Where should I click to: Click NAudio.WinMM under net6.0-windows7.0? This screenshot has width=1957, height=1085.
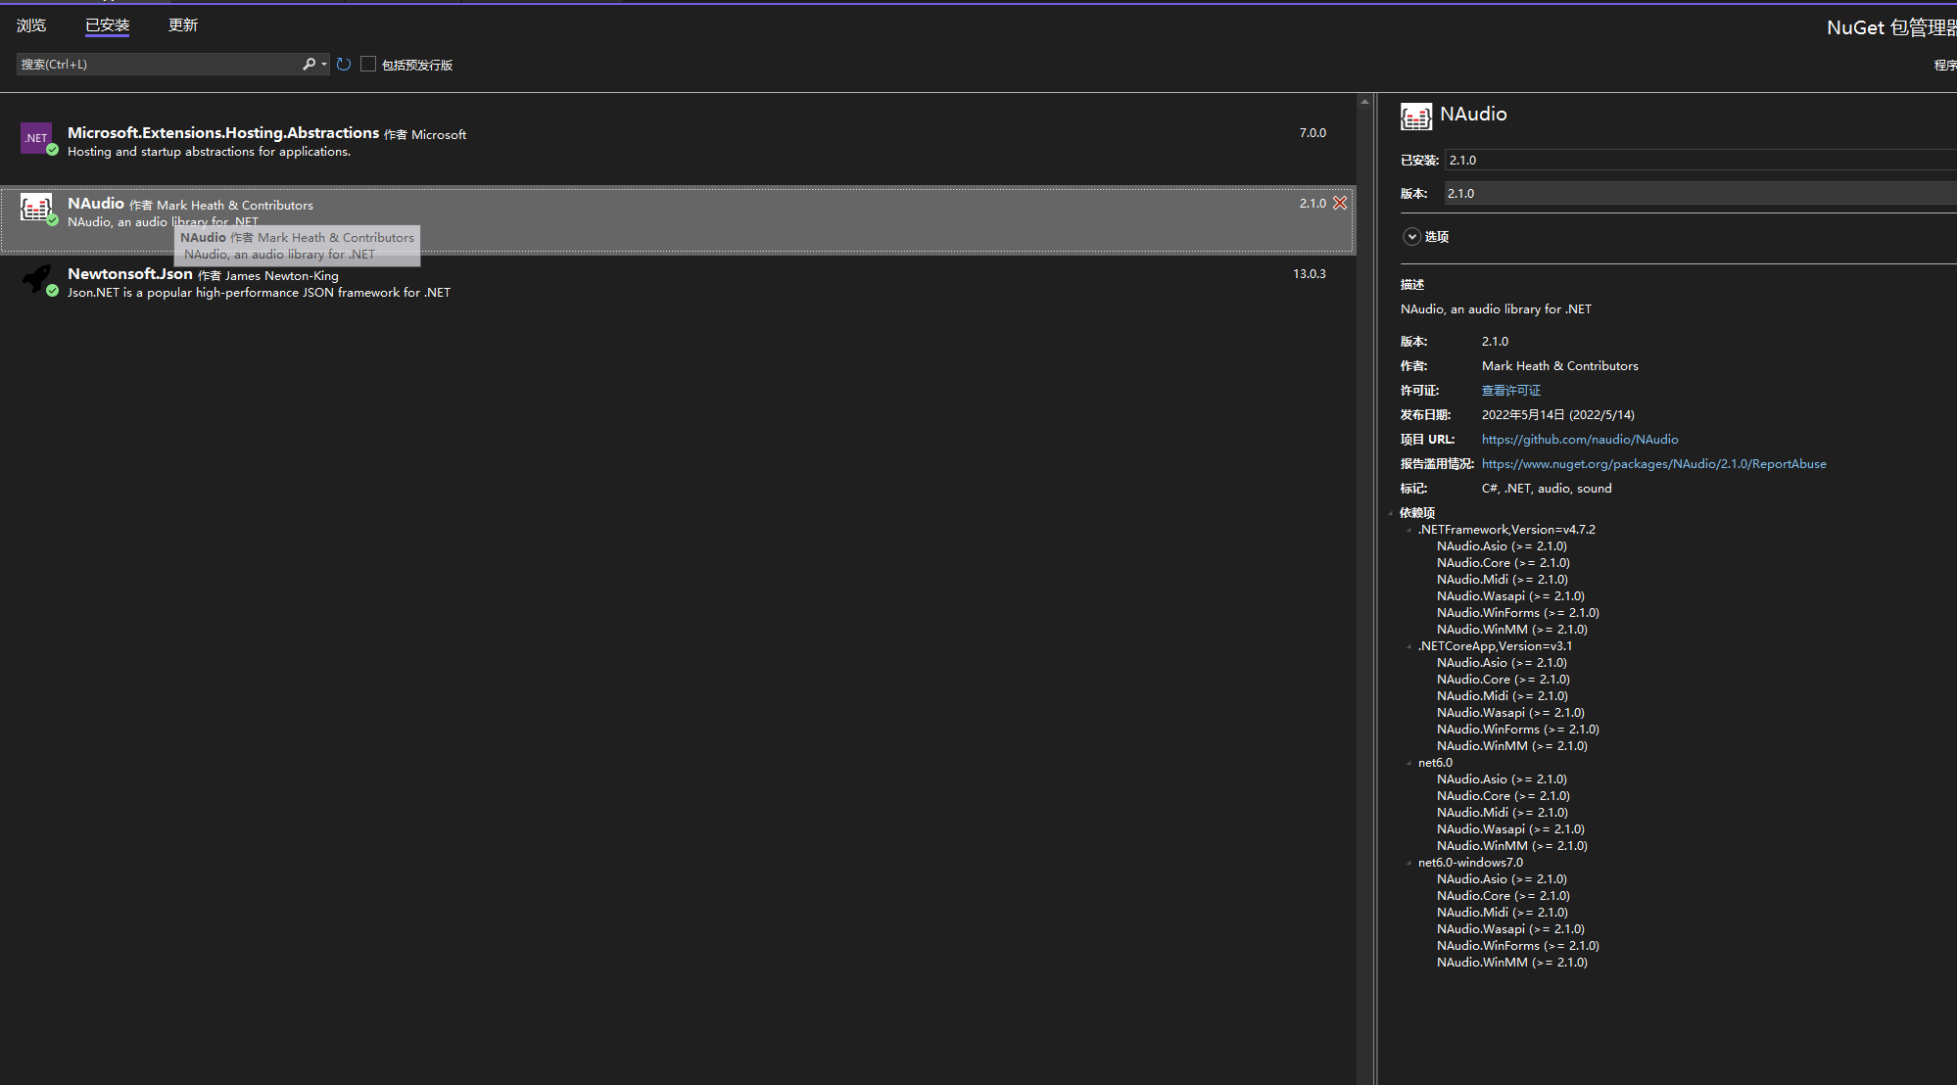click(x=1512, y=963)
